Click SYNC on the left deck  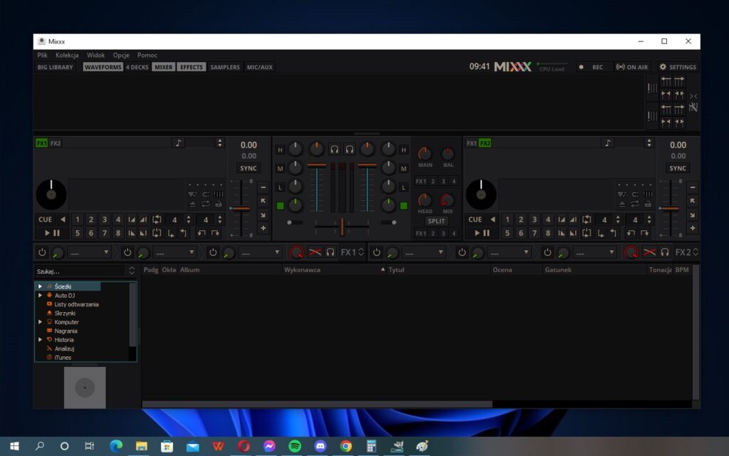click(x=248, y=168)
